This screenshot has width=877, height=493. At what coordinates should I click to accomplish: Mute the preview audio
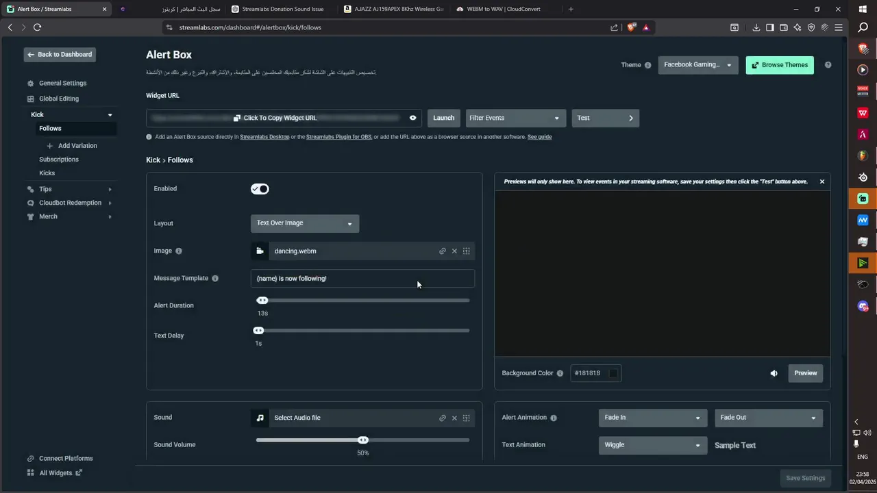point(774,373)
